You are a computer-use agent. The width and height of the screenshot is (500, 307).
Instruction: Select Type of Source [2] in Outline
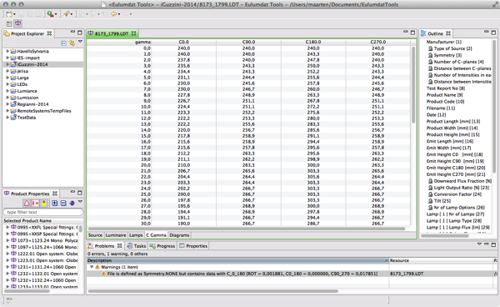coord(452,48)
